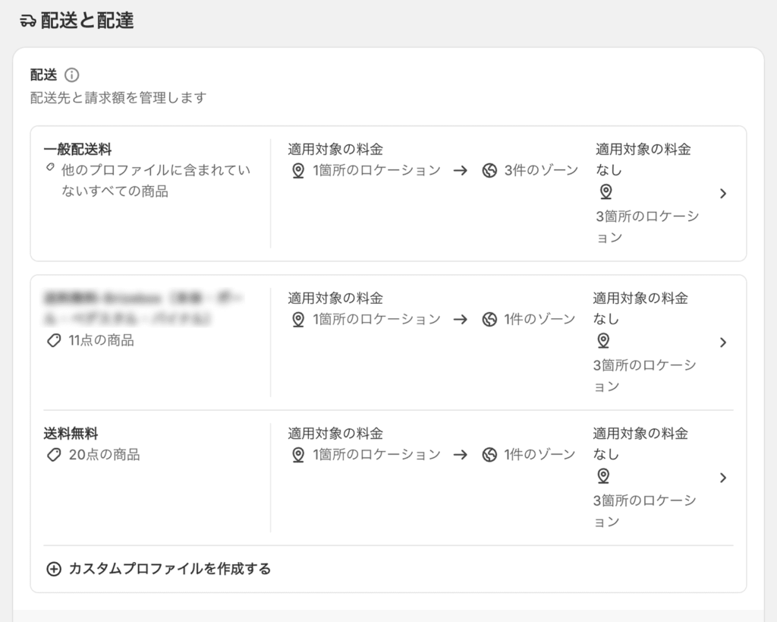Screen dimensions: 777x622
Task: Open the 送料無料 profile title
Action: coord(71,434)
